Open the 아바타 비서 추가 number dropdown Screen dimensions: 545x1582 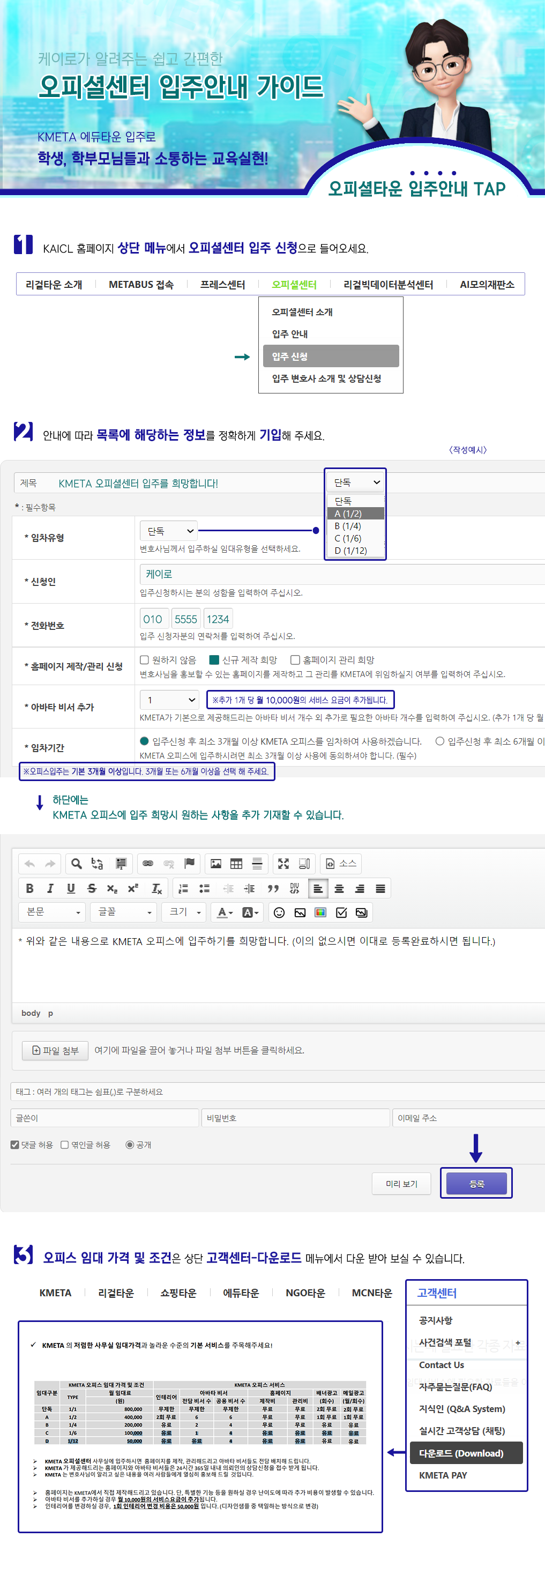pyautogui.click(x=169, y=700)
